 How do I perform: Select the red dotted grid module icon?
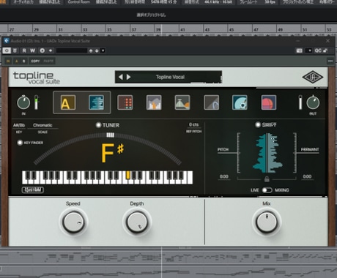(x=125, y=102)
